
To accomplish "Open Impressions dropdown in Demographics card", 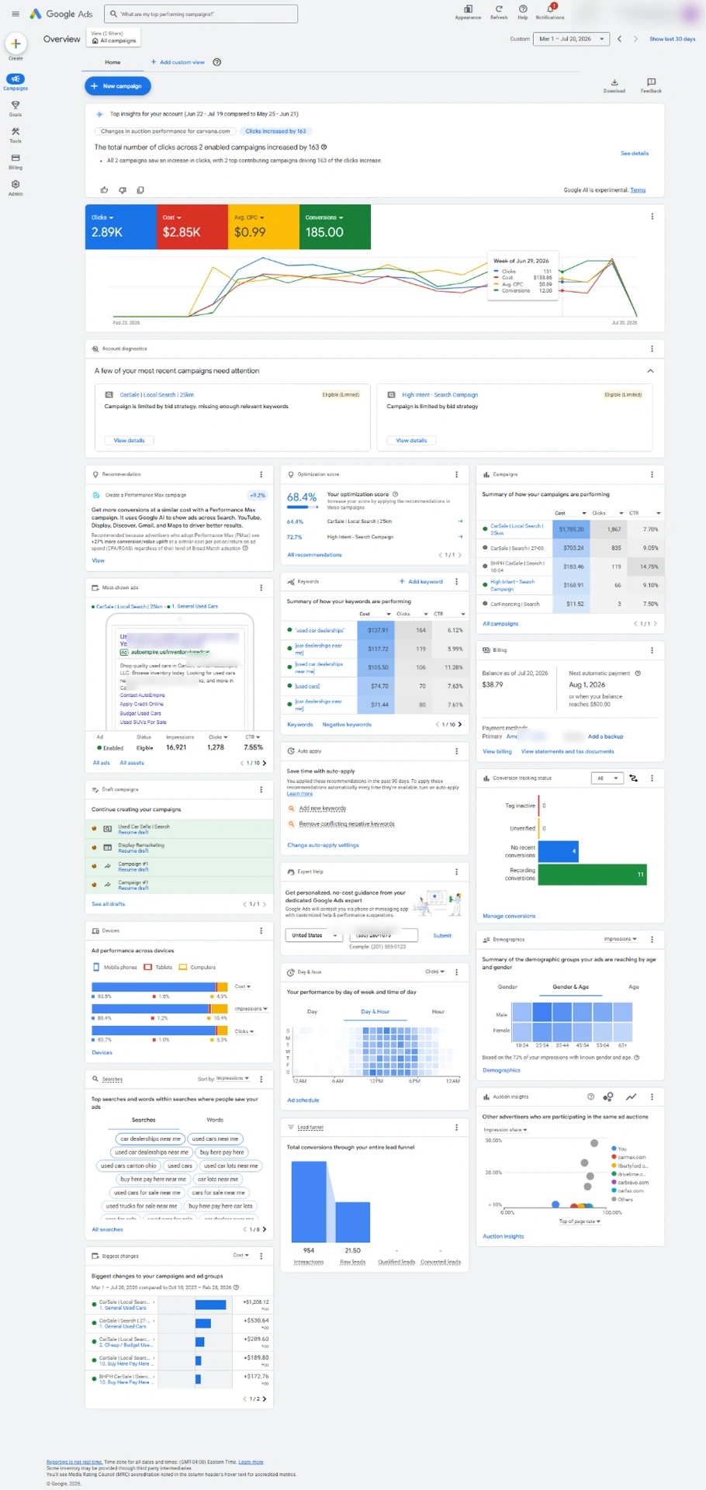I will [621, 939].
